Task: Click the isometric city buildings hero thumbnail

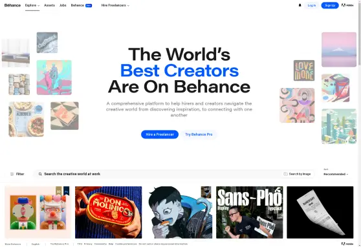Action: (x=339, y=126)
